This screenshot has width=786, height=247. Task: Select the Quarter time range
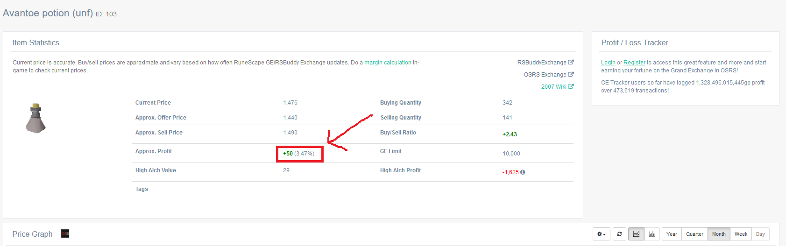[x=694, y=234]
